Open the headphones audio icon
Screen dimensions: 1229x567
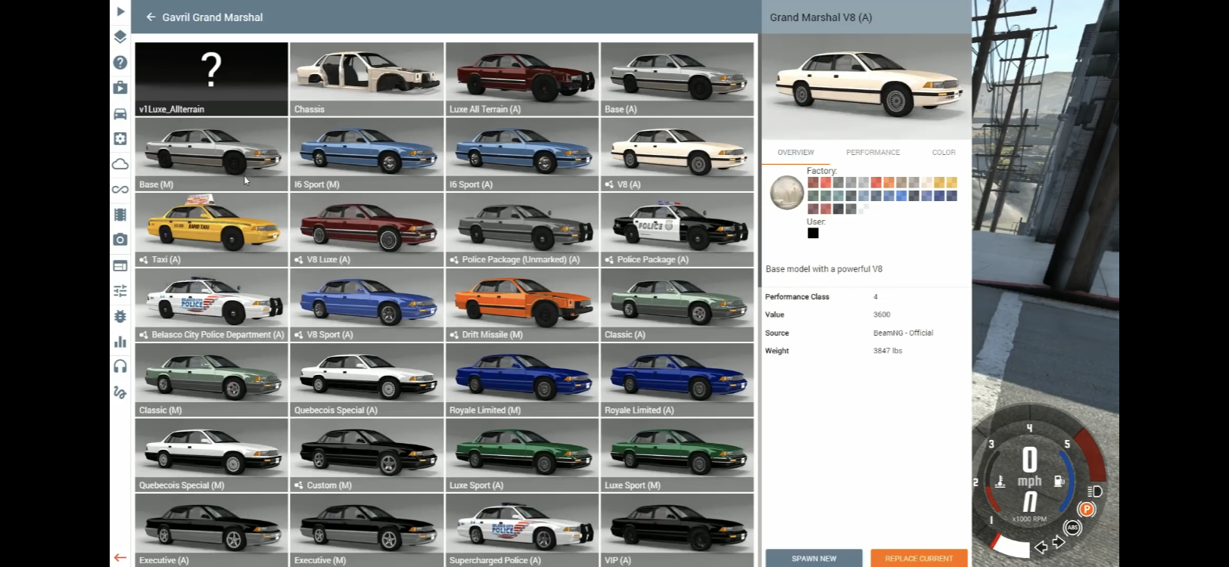pyautogui.click(x=120, y=367)
